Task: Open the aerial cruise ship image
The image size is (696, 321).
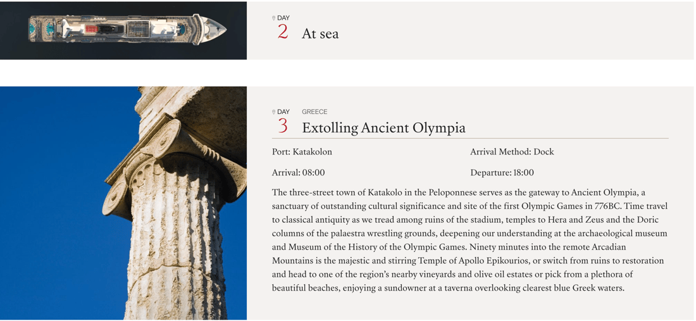Action: point(123,30)
